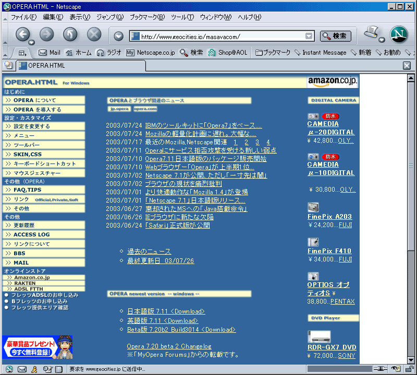The width and height of the screenshot is (417, 375).
Task: Click the padlock security icon in the status bar
Action: [409, 369]
